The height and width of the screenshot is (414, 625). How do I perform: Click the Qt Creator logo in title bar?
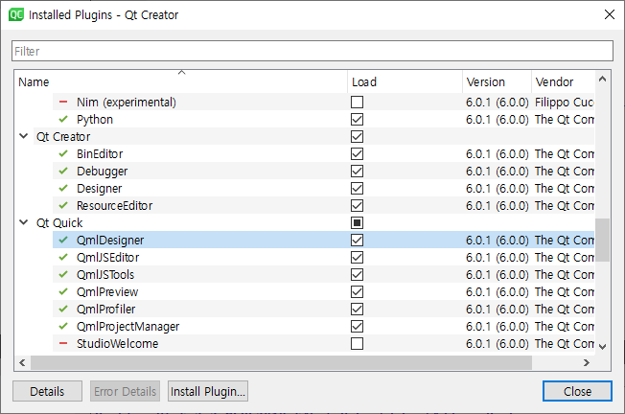click(16, 14)
